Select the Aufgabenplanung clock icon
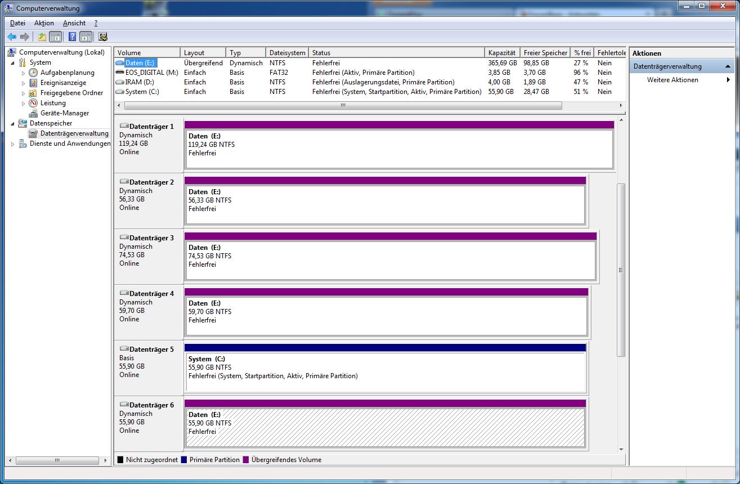Viewport: 740px width, 484px height. (33, 73)
